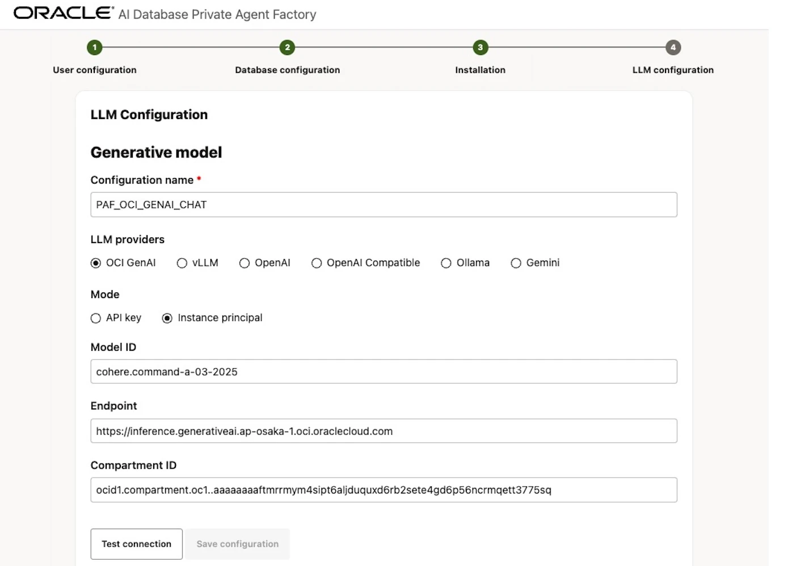This screenshot has width=792, height=566.
Task: Open the Database configuration step label
Action: (x=288, y=70)
